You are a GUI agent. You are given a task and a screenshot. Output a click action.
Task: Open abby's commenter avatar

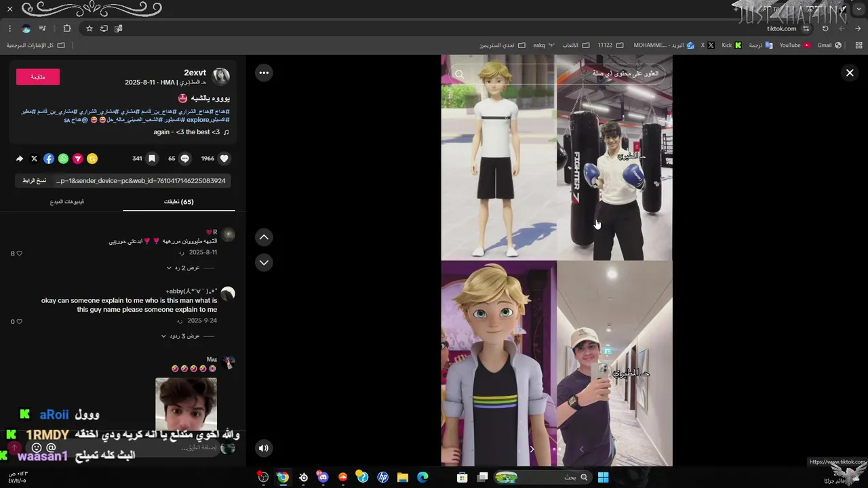coord(228,293)
